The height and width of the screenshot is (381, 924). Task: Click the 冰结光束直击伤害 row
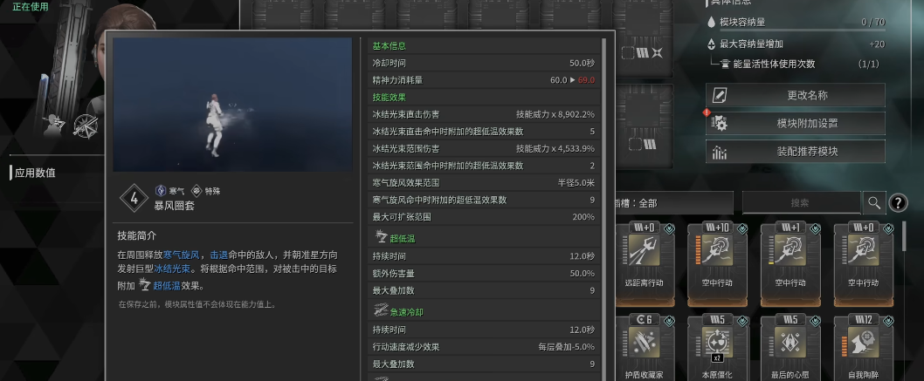(x=483, y=114)
